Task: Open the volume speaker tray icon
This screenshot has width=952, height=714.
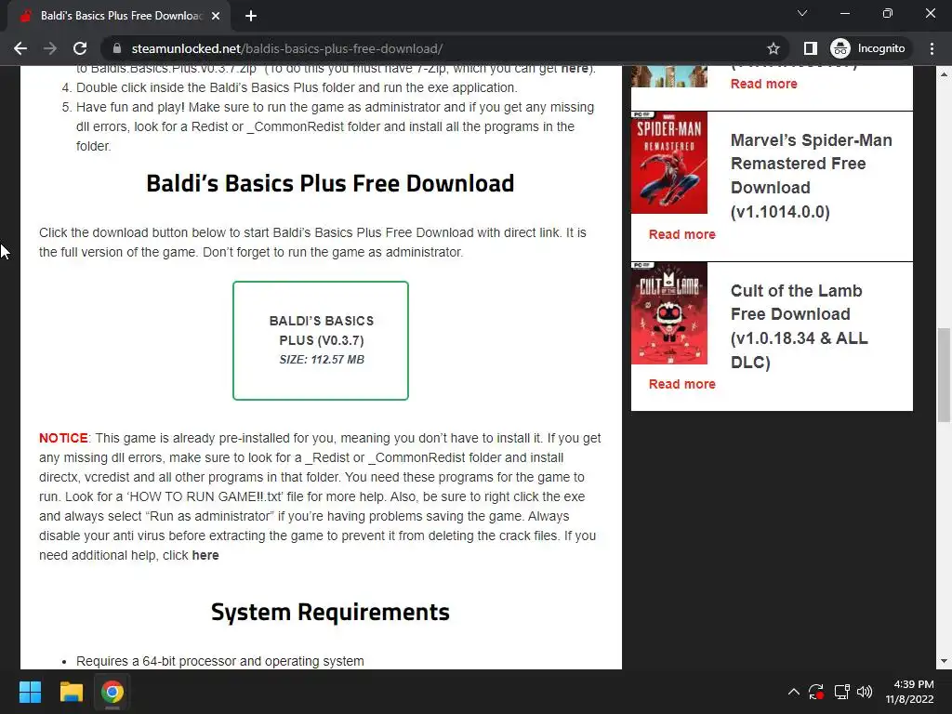Action: (865, 692)
